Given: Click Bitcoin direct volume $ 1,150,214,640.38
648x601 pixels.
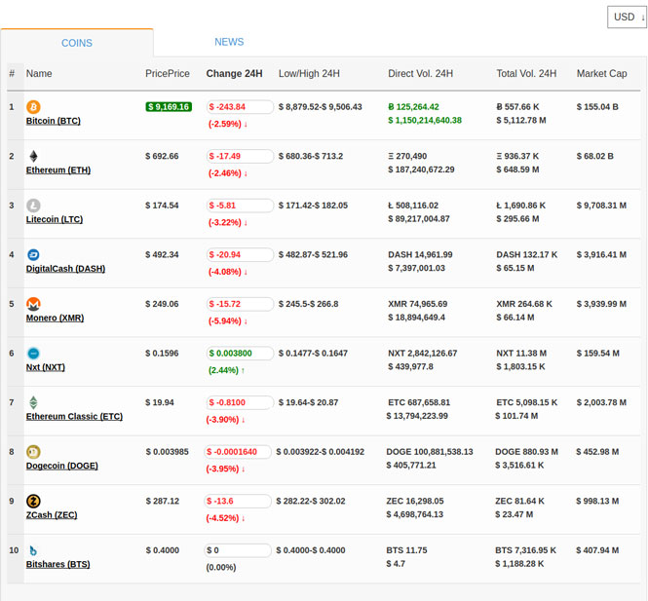Looking at the screenshot, I should tap(425, 120).
